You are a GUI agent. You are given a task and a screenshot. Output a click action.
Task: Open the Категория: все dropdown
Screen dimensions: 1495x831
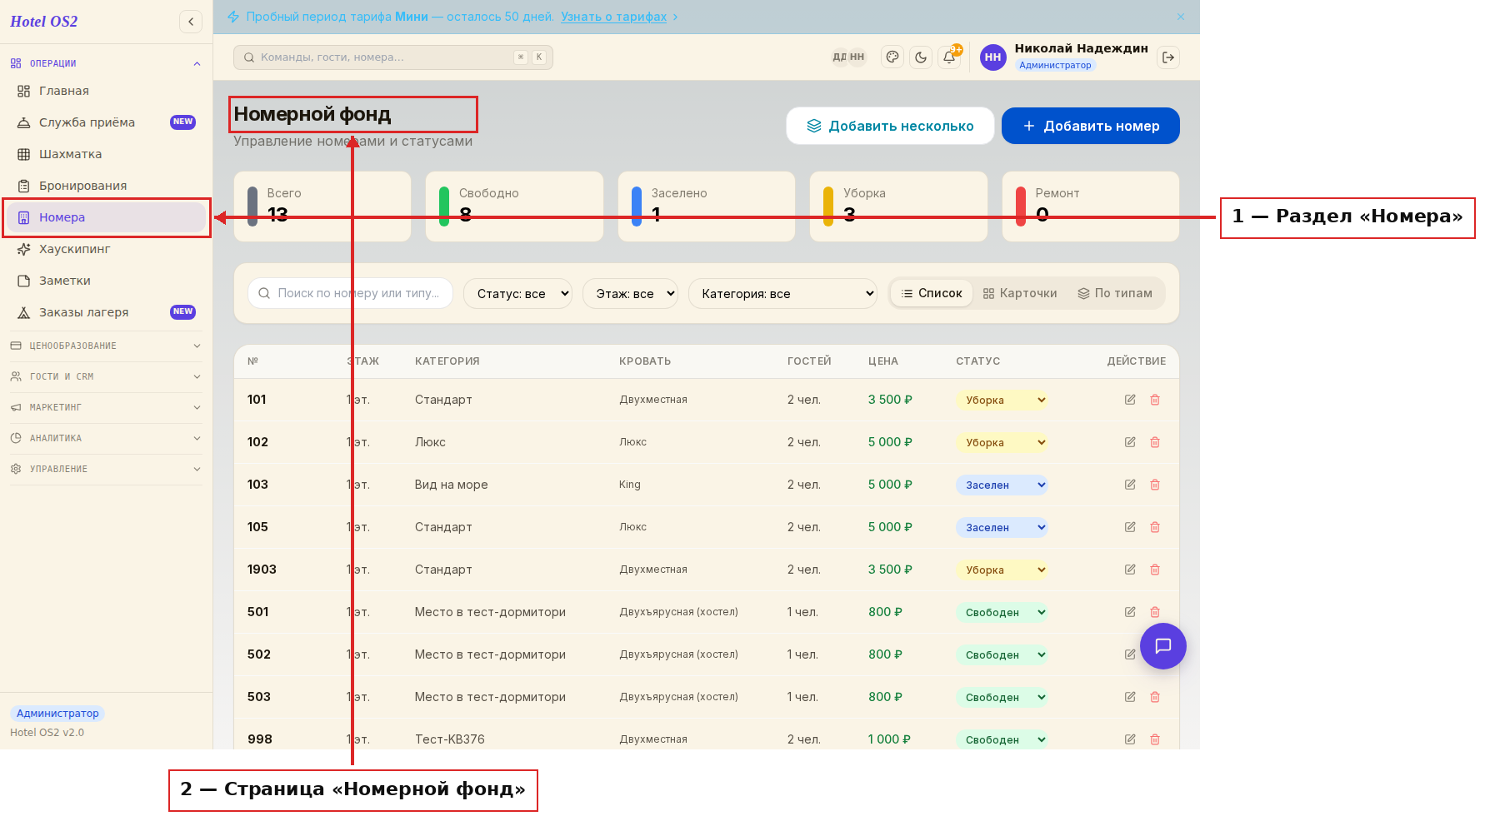click(782, 293)
